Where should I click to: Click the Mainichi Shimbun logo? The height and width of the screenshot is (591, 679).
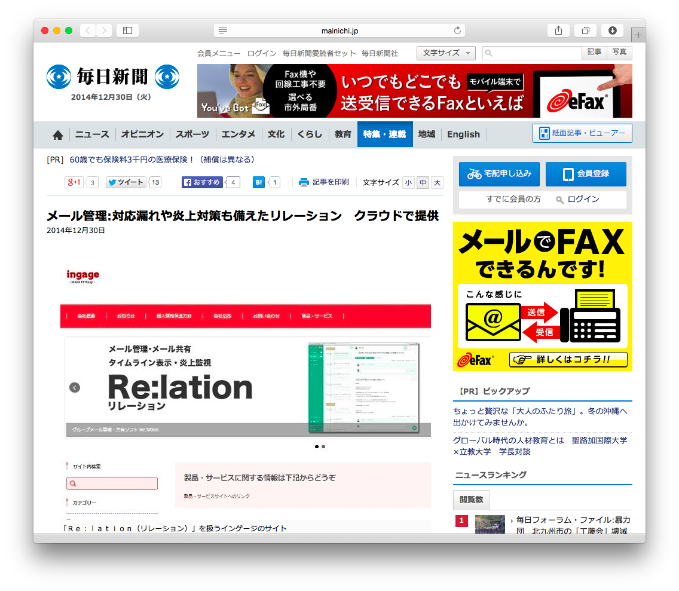[x=112, y=76]
